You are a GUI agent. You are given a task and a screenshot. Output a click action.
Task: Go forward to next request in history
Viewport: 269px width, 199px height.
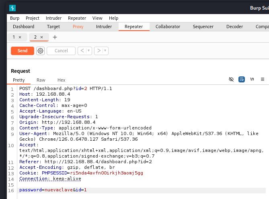(99, 51)
